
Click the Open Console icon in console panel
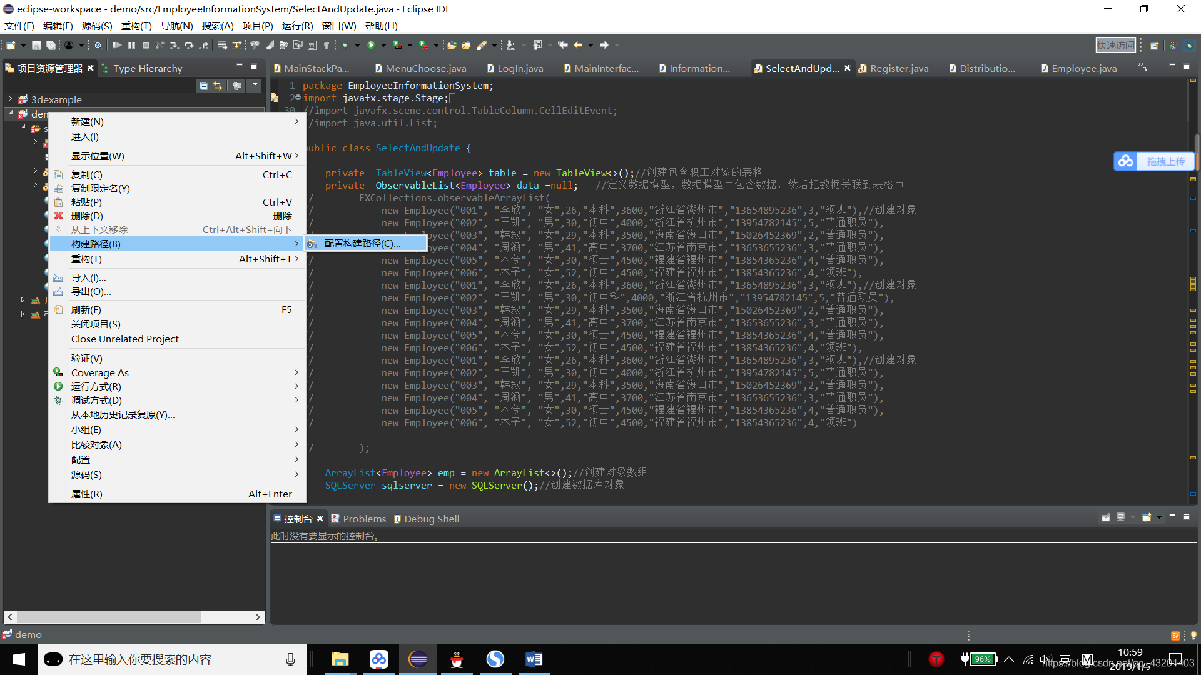pos(1147,517)
